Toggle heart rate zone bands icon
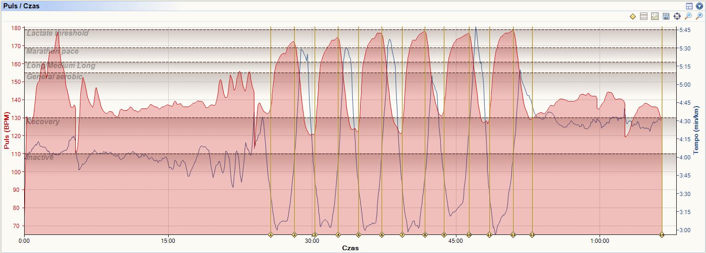Screen dimensions: 706x253 click(644, 17)
